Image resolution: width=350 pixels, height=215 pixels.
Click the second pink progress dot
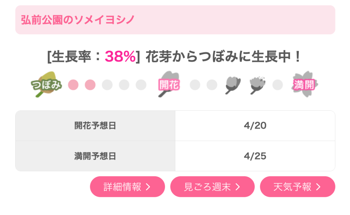click(90, 85)
